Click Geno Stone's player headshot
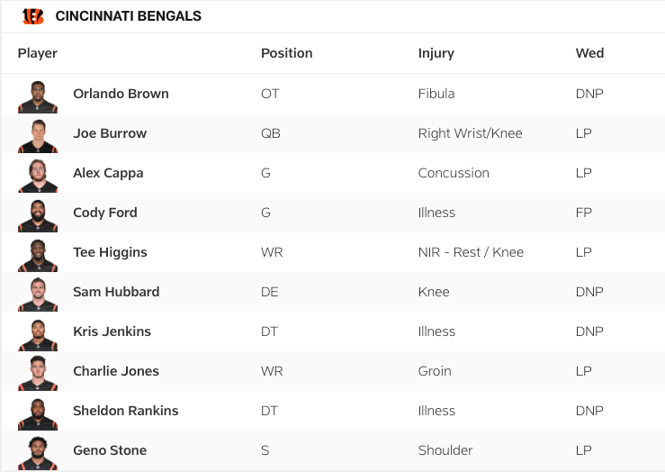The image size is (665, 472). [x=38, y=451]
